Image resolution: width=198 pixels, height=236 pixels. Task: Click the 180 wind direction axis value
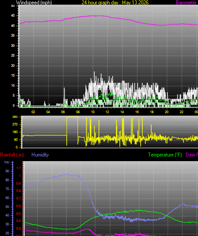[x=15, y=132]
